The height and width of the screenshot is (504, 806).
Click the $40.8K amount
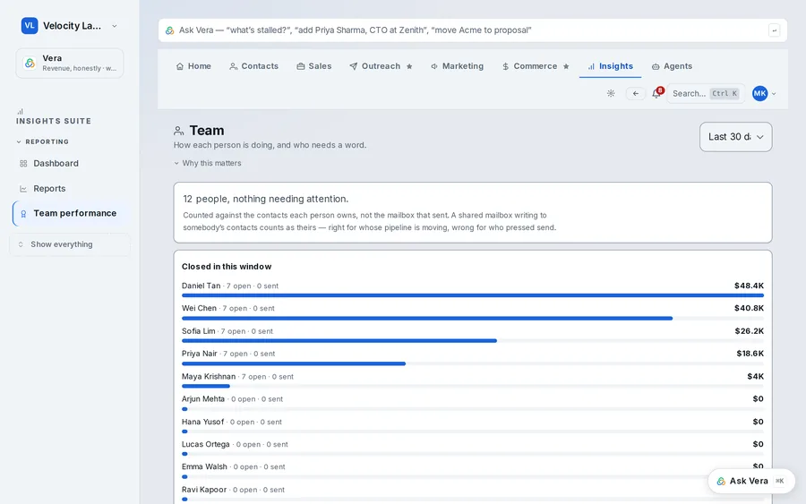(x=749, y=308)
